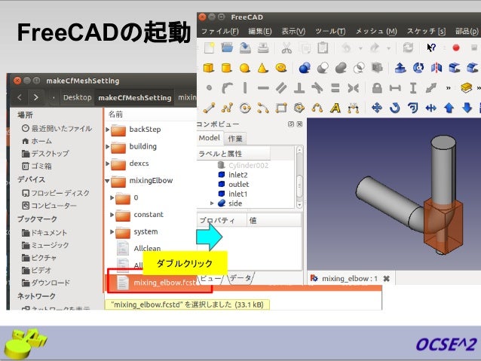481x361 pixels.
Task: Open ホーム in the file manager sidebar
Action: [x=37, y=141]
